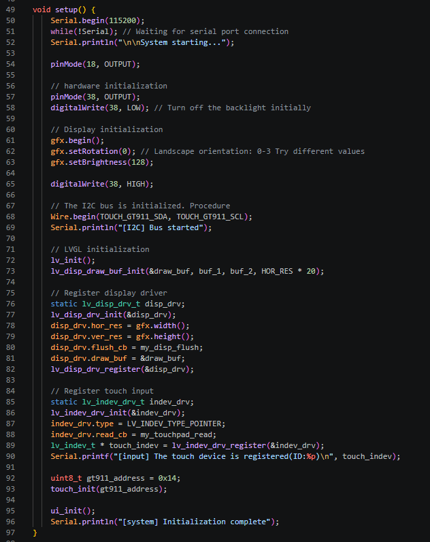Click comment 'Landscape orientation: 0-3 Try different values'
The image size is (430, 542).
259,151
